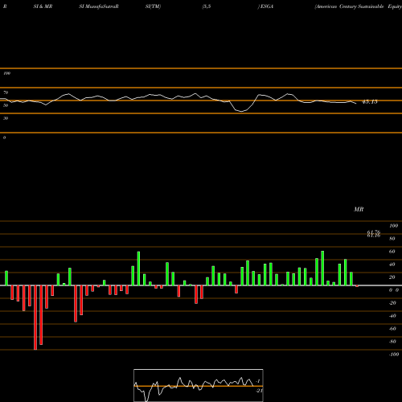Click the MR axis label -80
Viewport: 402px width, 402px height.
click(x=392, y=342)
